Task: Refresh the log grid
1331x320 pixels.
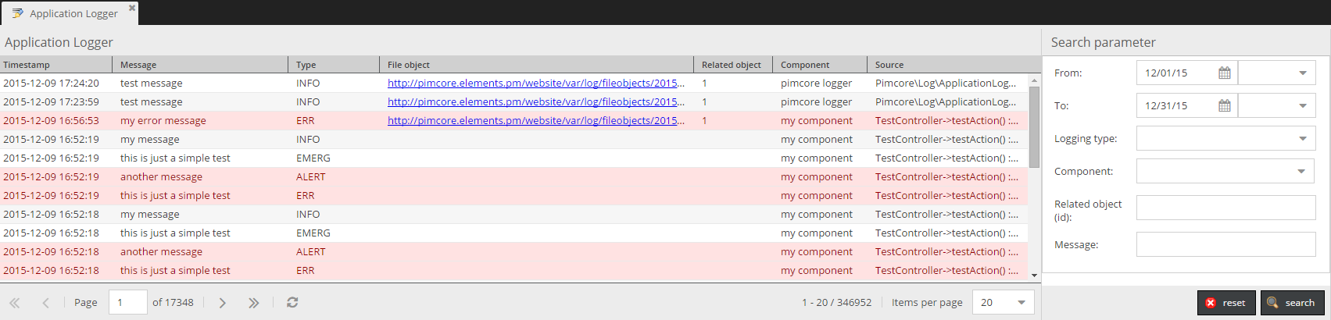Action: pos(292,303)
